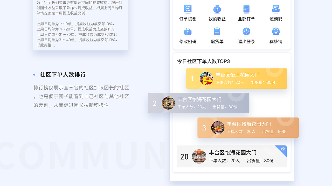Click the text 上周日均单为31～40单，提成收益为成交额13%
The image size is (332, 186).
click(x=77, y=40)
